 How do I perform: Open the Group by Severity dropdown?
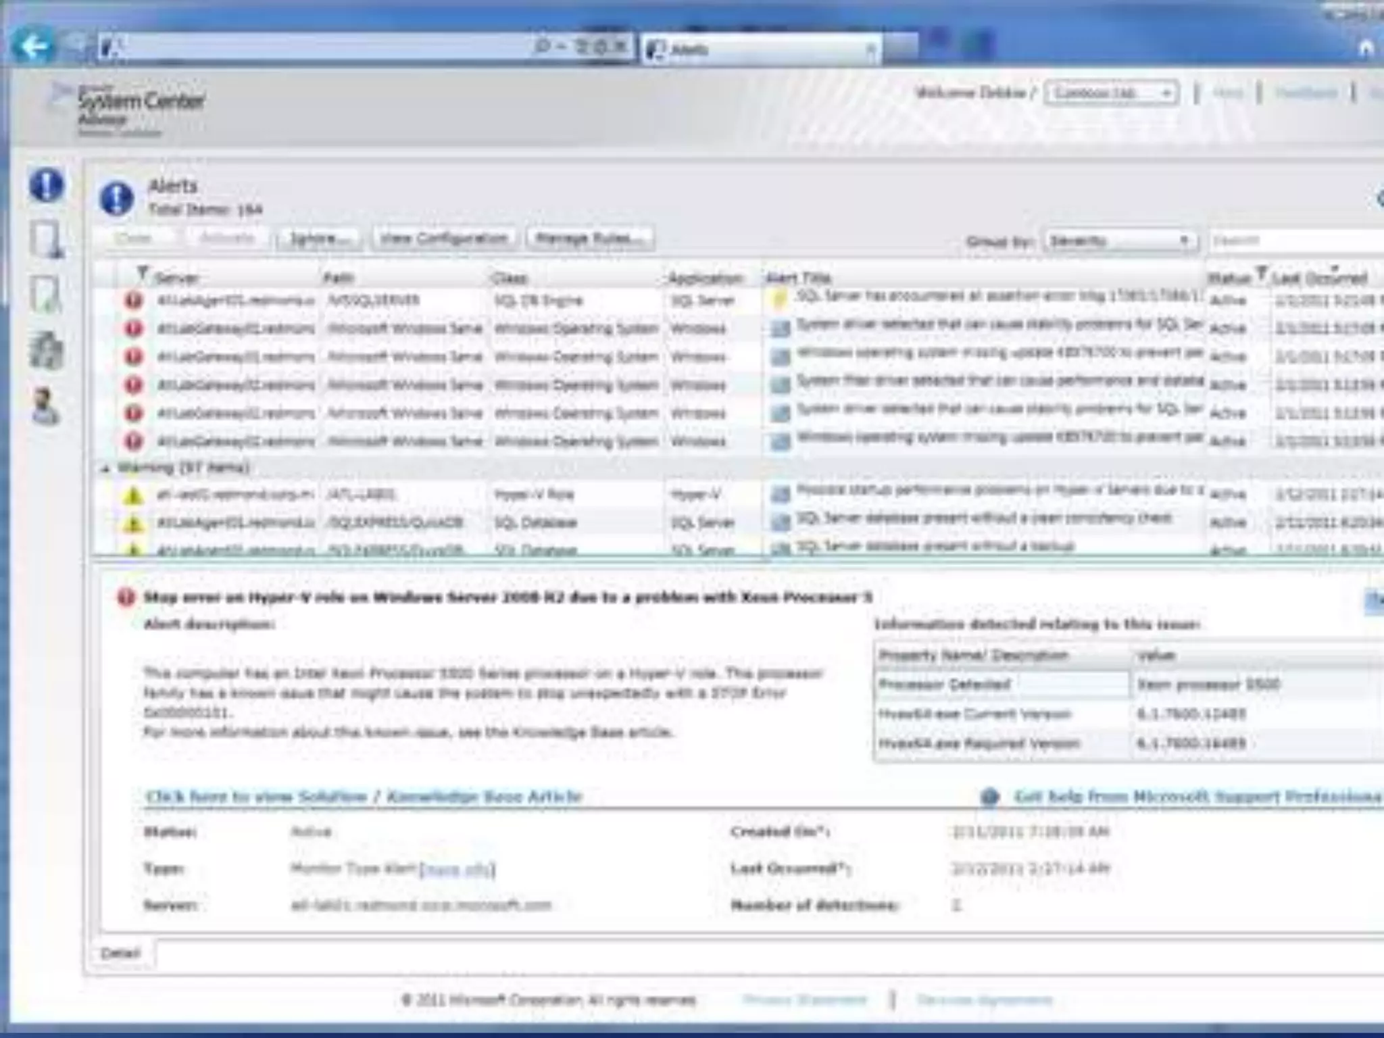pyautogui.click(x=1119, y=241)
